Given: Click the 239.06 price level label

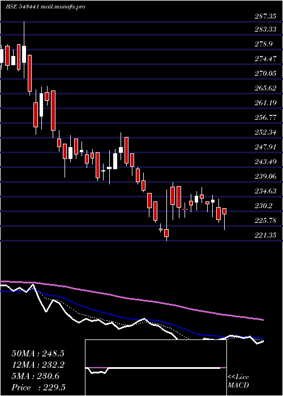Looking at the screenshot, I should pyautogui.click(x=265, y=176).
